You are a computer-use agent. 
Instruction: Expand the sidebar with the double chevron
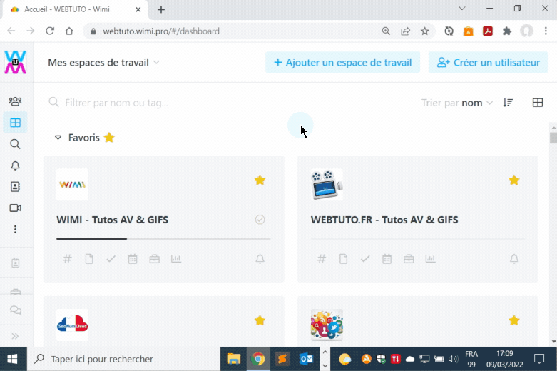pos(15,336)
